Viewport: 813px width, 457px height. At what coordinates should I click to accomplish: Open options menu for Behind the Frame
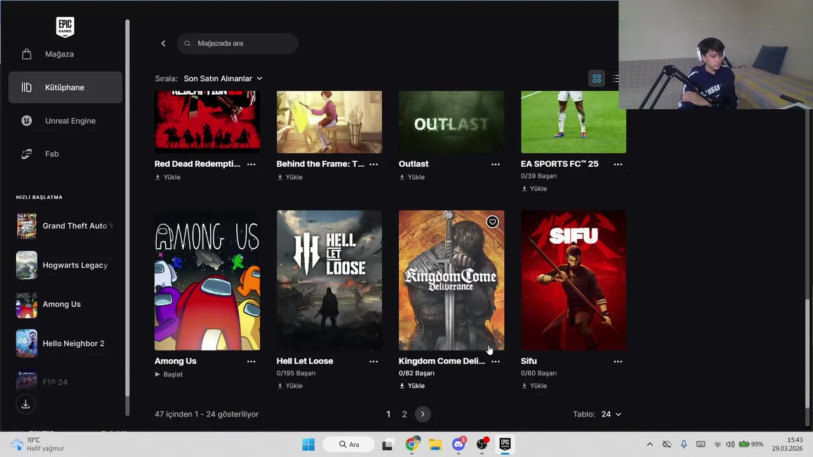[x=373, y=164]
